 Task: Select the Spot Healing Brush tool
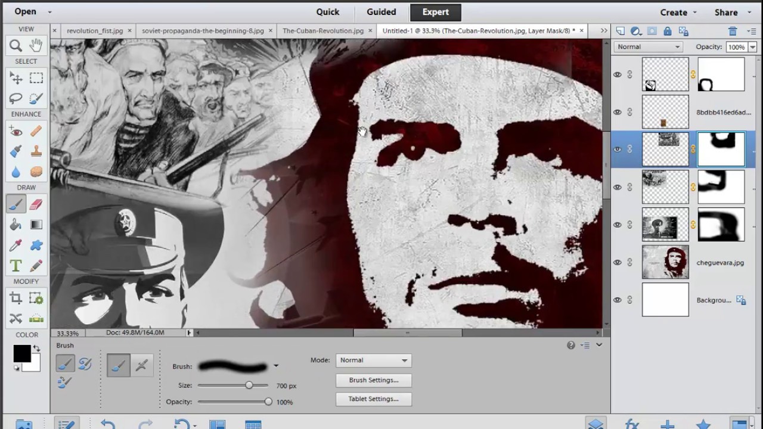click(36, 131)
